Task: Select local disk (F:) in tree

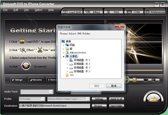Action: tap(82, 71)
